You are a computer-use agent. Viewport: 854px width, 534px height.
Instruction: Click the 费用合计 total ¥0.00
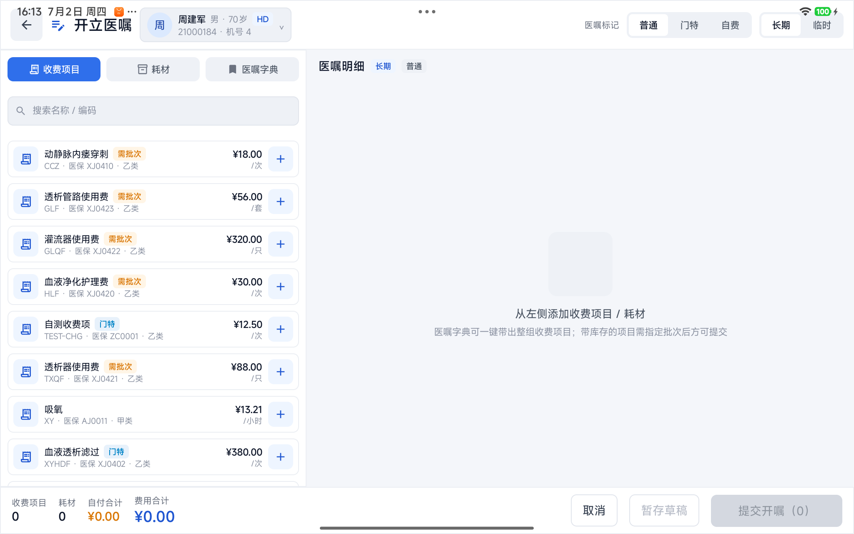pyautogui.click(x=154, y=517)
